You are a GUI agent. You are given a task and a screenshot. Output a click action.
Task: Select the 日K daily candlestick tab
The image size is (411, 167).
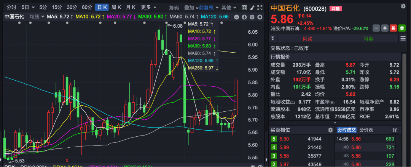[x=102, y=7]
